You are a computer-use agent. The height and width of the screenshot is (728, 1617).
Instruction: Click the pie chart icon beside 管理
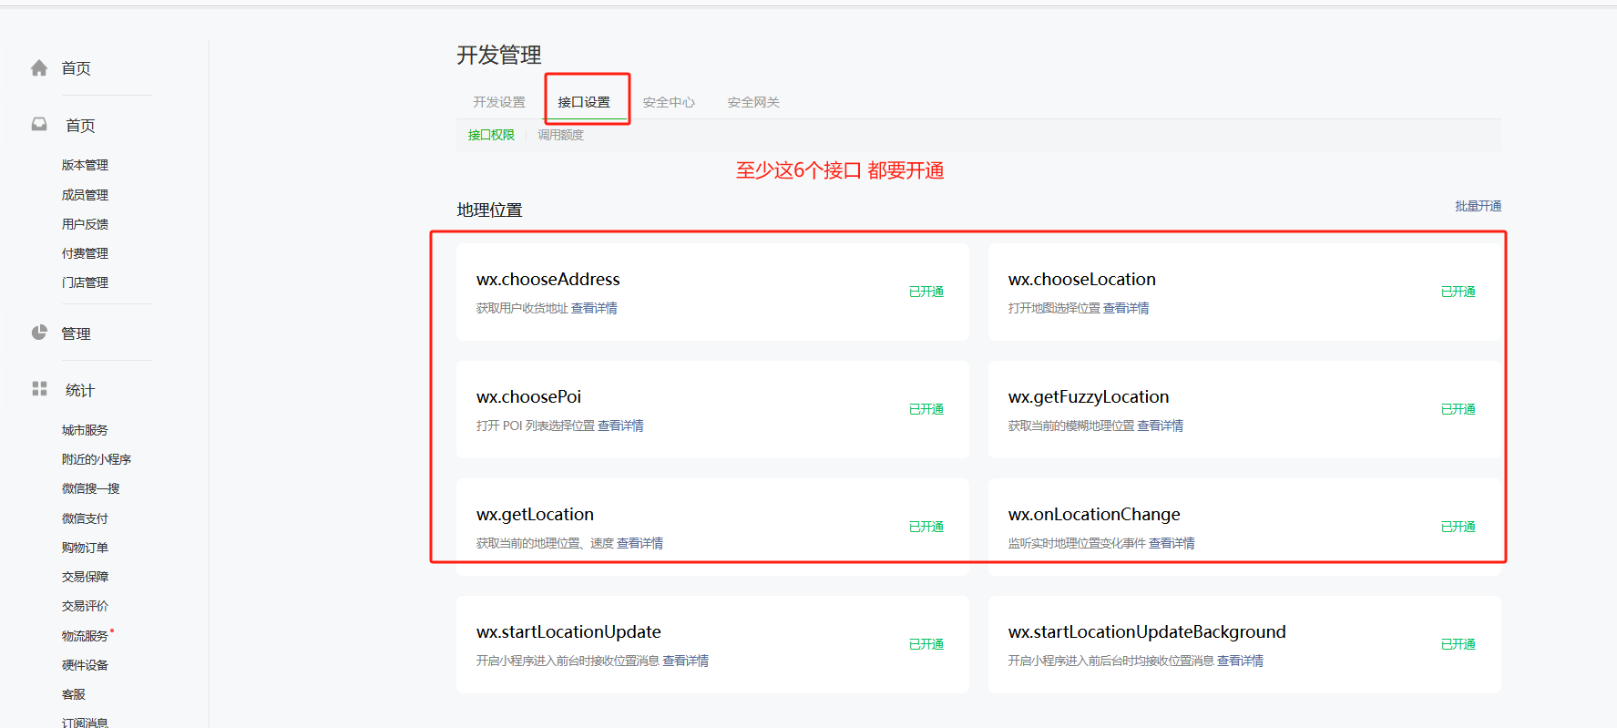39,333
